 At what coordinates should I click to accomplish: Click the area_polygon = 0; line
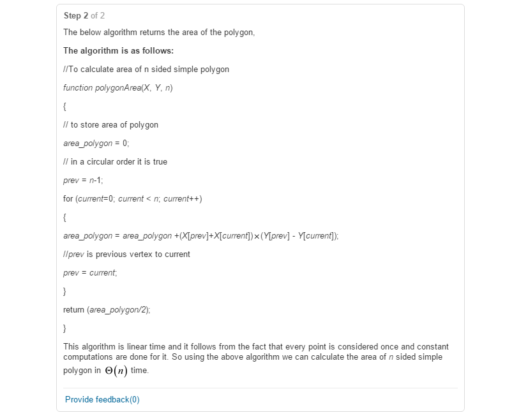(x=96, y=143)
